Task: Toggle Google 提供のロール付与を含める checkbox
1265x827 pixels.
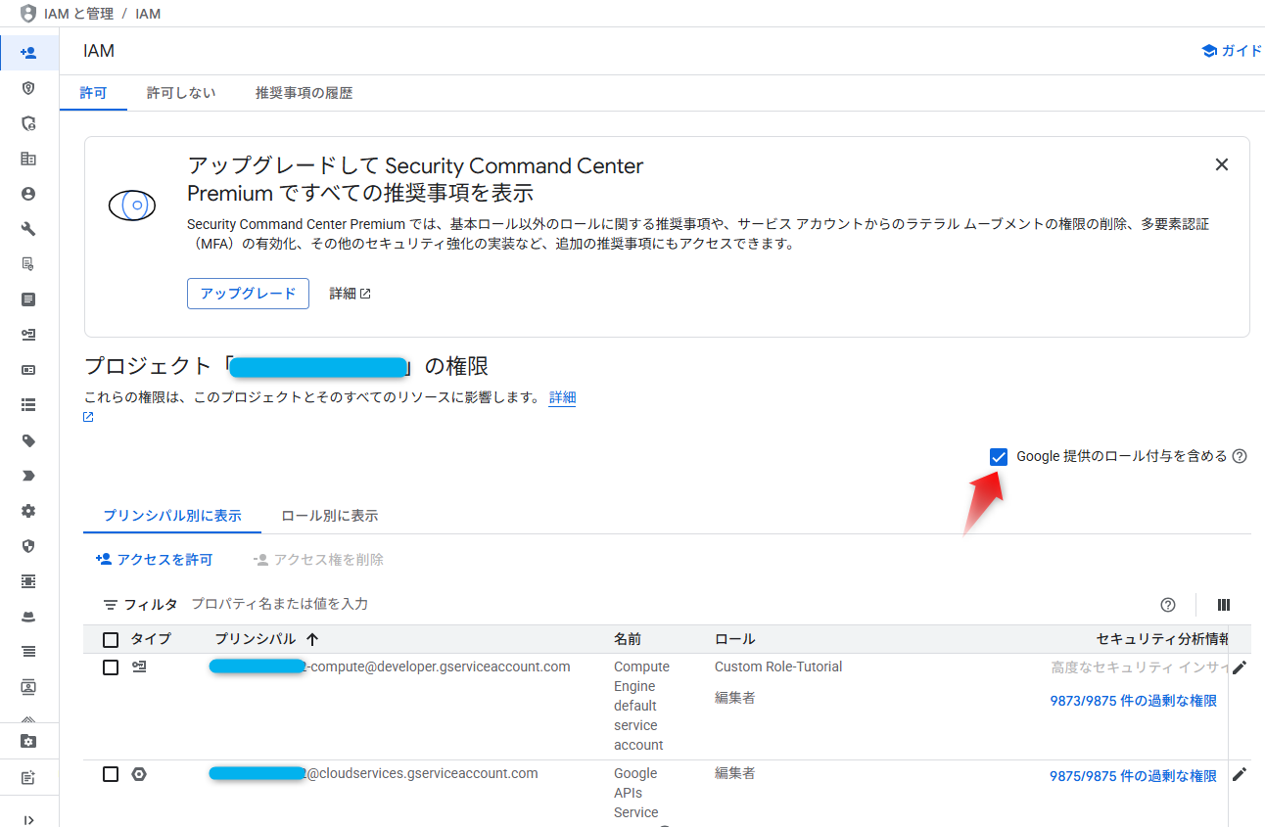Action: tap(999, 456)
